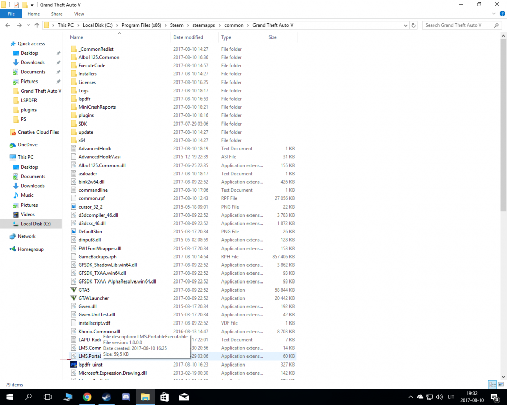The image size is (507, 405).
Task: Select Music under This PC
Action: (x=27, y=195)
